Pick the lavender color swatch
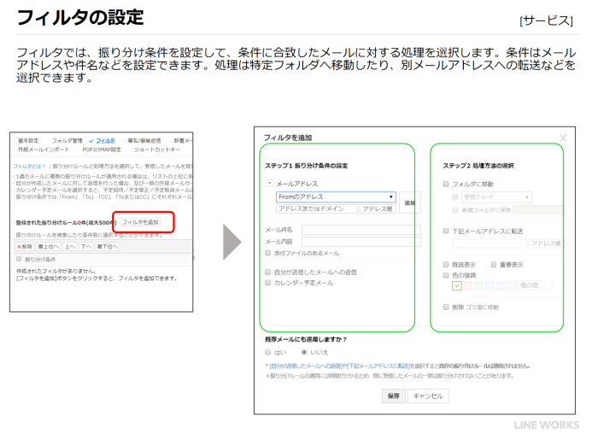 pyautogui.click(x=500, y=285)
